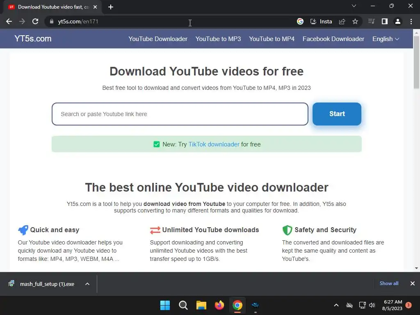Go back using browser back arrow
Image resolution: width=420 pixels, height=315 pixels.
click(9, 21)
